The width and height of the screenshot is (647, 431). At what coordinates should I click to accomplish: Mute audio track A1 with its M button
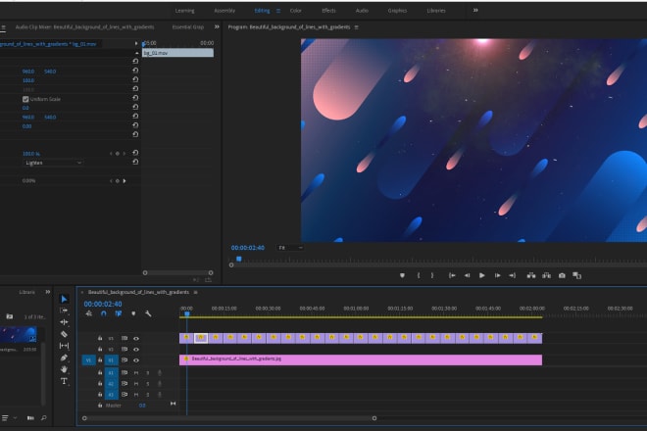(x=136, y=373)
